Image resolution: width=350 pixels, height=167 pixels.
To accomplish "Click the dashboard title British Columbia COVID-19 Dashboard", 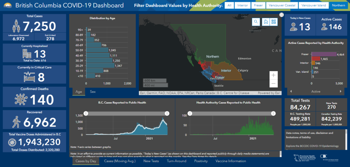I will pyautogui.click(x=69, y=5).
